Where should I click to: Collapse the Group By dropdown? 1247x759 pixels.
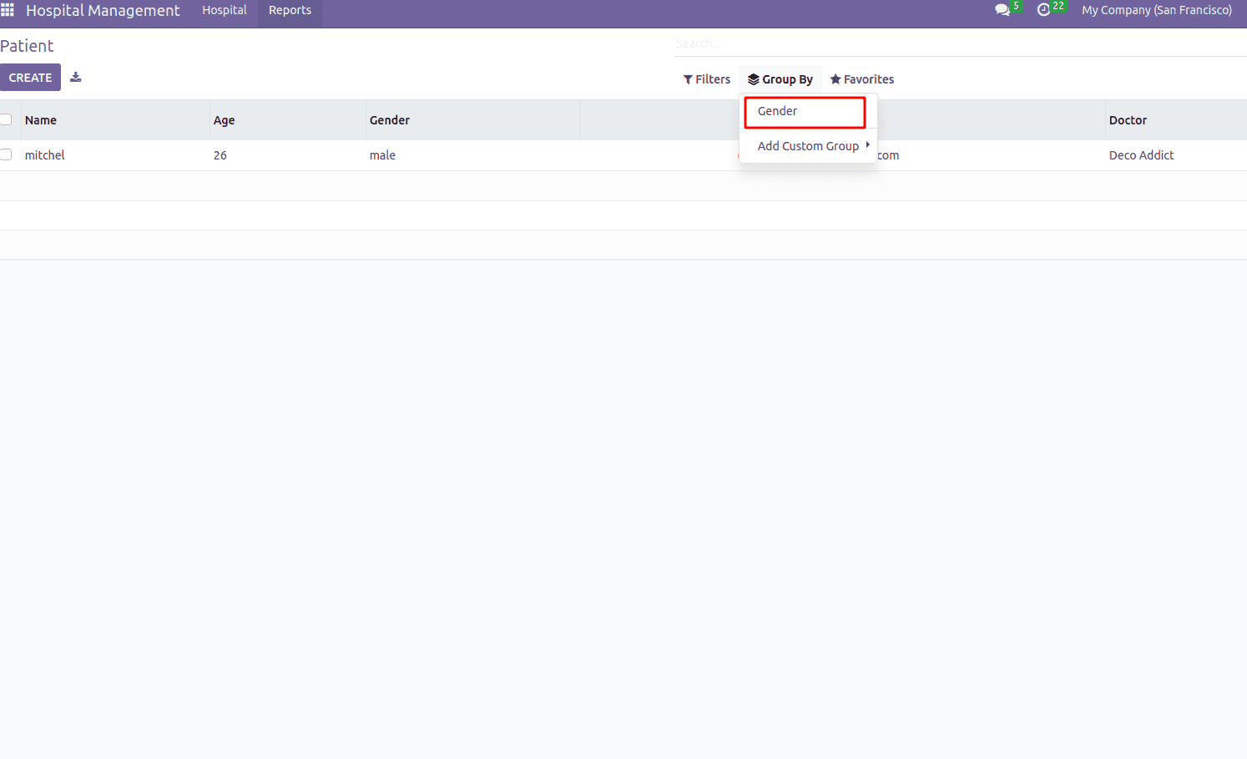pyautogui.click(x=780, y=79)
